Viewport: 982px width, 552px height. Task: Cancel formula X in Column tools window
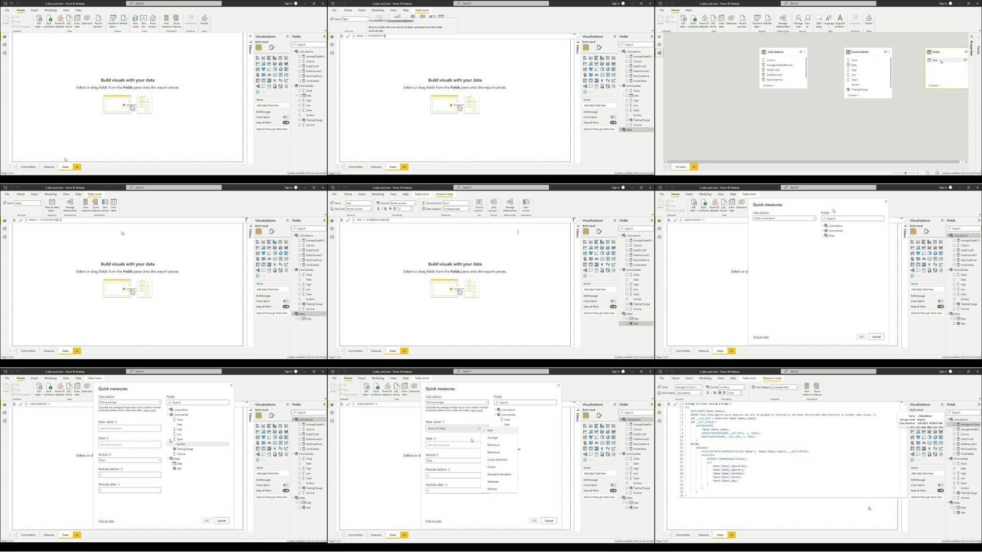click(341, 220)
